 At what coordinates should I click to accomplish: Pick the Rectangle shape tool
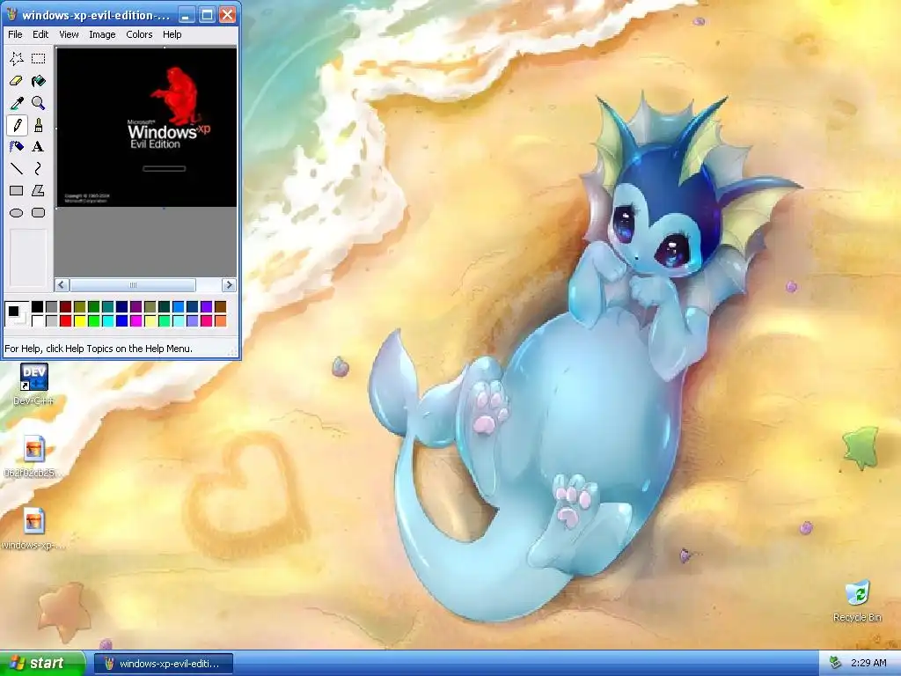17,190
